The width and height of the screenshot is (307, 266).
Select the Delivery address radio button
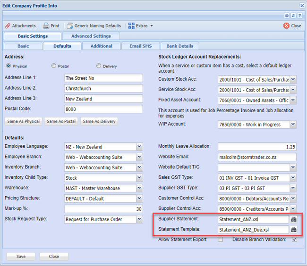(x=99, y=66)
